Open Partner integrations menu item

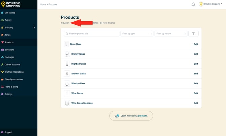14,72
